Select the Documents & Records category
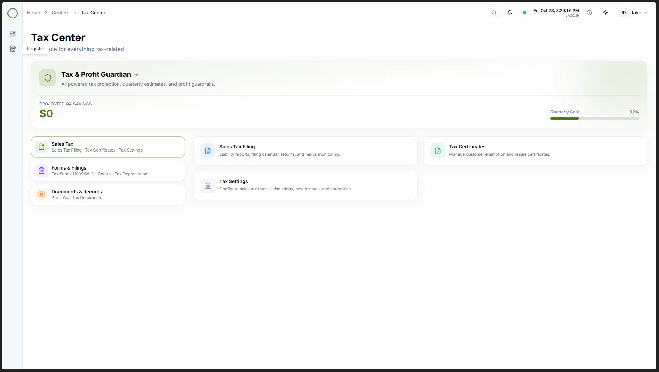This screenshot has width=659, height=372. (x=108, y=194)
